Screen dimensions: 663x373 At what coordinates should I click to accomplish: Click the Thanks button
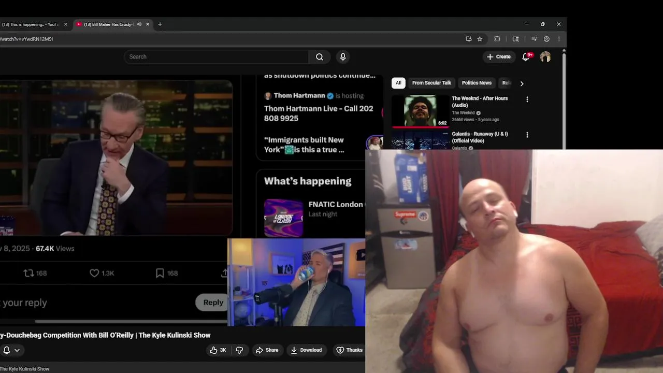[349, 350]
